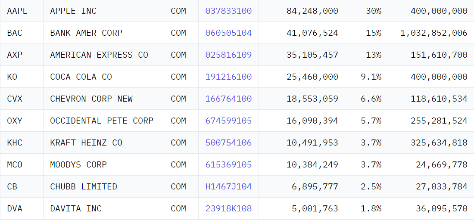
Task: Follow the 025816109 CUSIP link
Action: (228, 55)
